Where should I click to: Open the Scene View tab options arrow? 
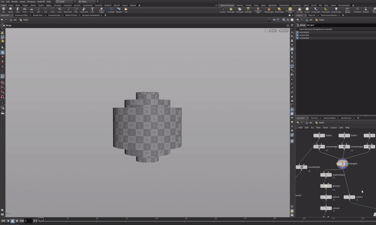(12, 15)
